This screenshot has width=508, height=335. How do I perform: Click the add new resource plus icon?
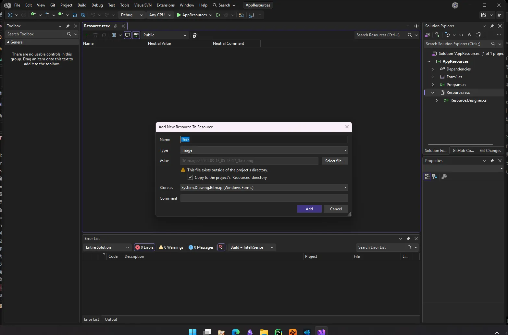pyautogui.click(x=87, y=35)
